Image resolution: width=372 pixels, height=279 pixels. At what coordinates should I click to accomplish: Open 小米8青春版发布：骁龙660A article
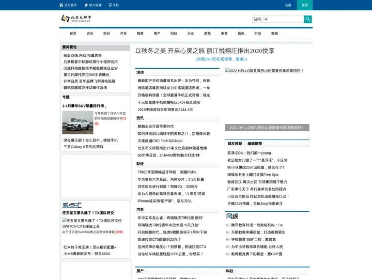(x=87, y=254)
